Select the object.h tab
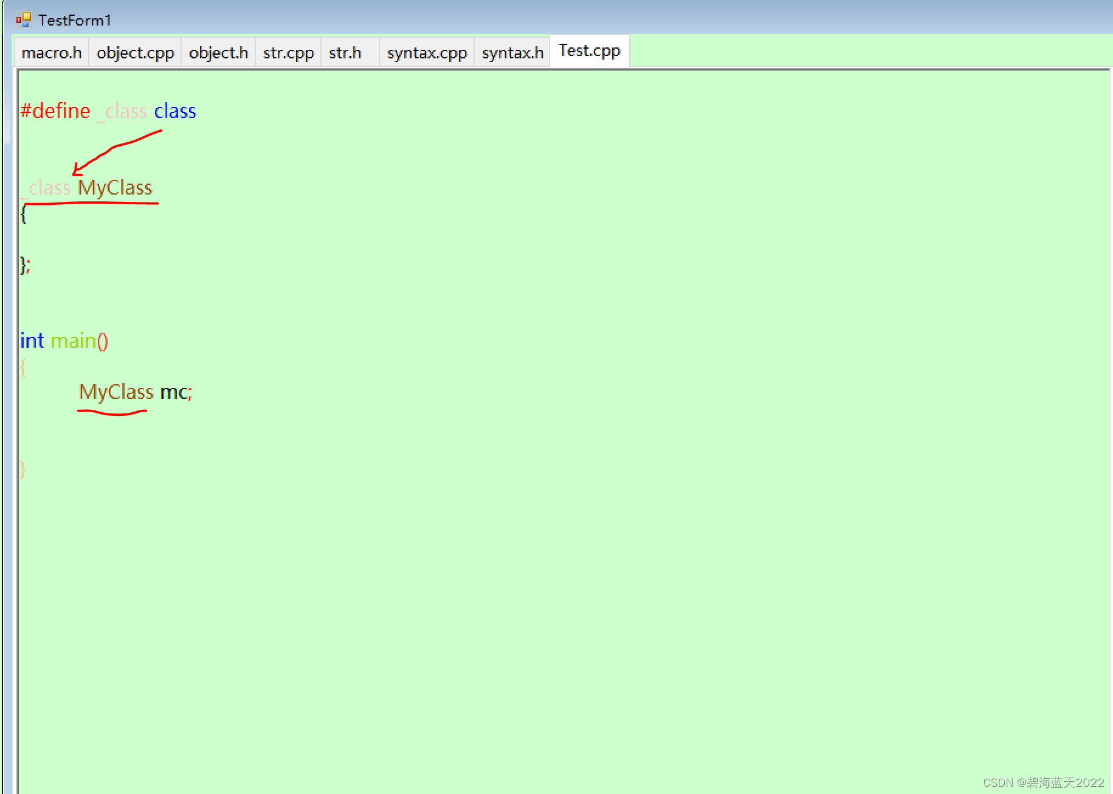The width and height of the screenshot is (1113, 794). (x=219, y=53)
